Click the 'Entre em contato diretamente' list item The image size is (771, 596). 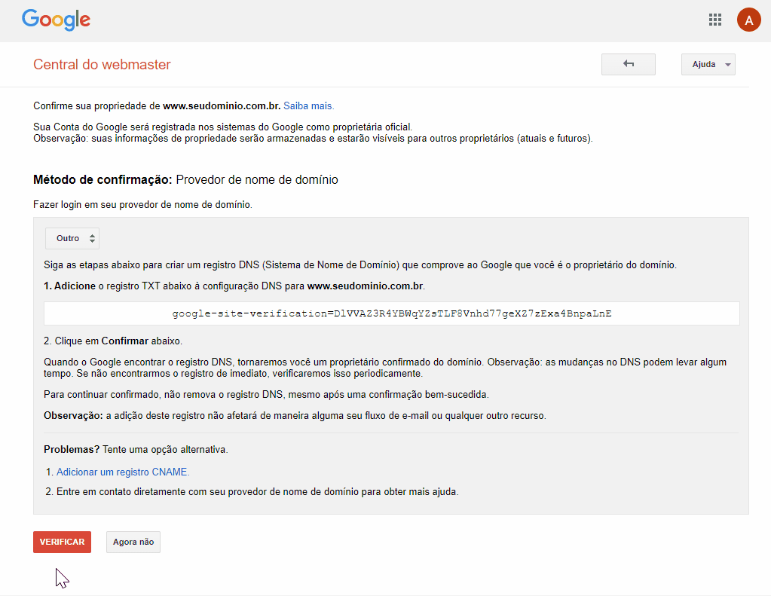coord(257,492)
